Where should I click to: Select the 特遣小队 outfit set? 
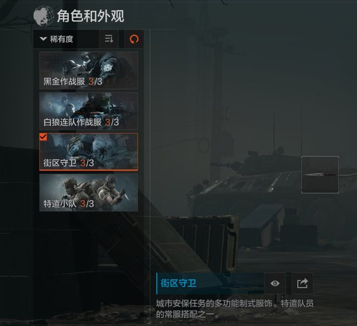point(88,193)
